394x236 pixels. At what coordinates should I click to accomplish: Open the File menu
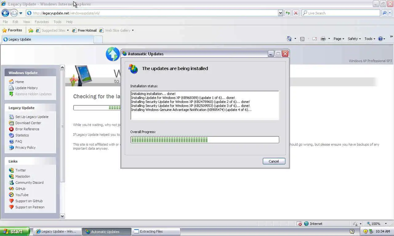pyautogui.click(x=5, y=22)
